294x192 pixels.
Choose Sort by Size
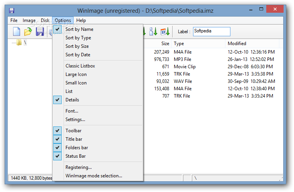97,46
